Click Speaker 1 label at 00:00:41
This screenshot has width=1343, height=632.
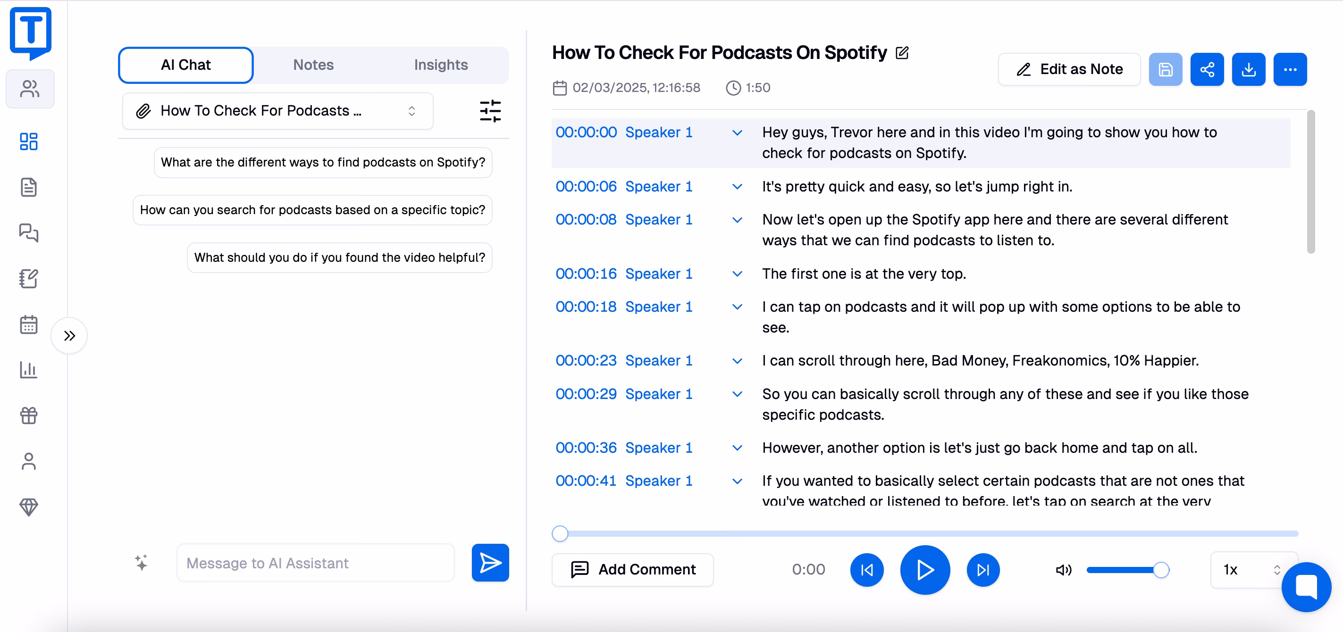coord(658,481)
